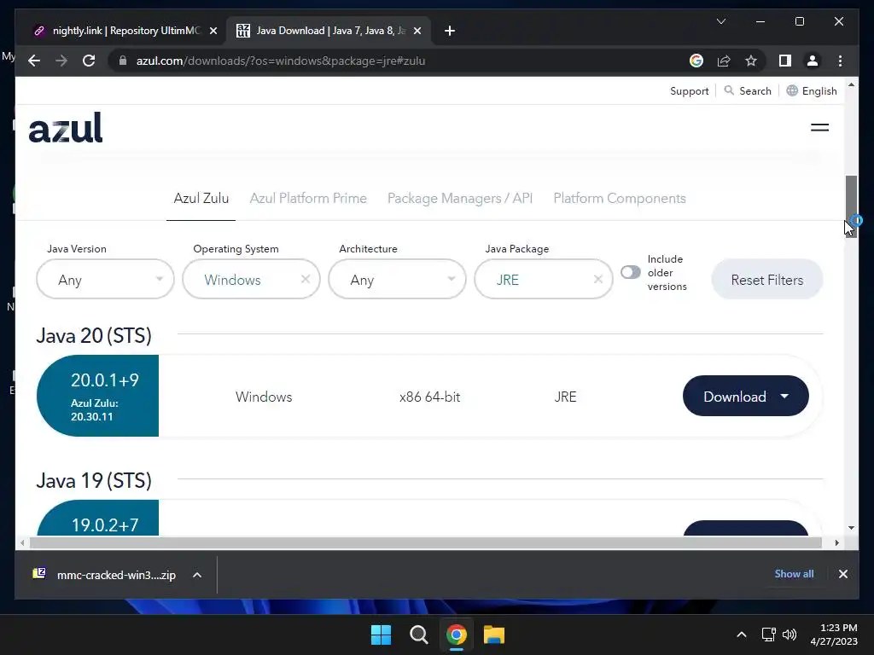This screenshot has height=655, width=874.
Task: Click the Java 20 (STS) heading
Action: 94,336
